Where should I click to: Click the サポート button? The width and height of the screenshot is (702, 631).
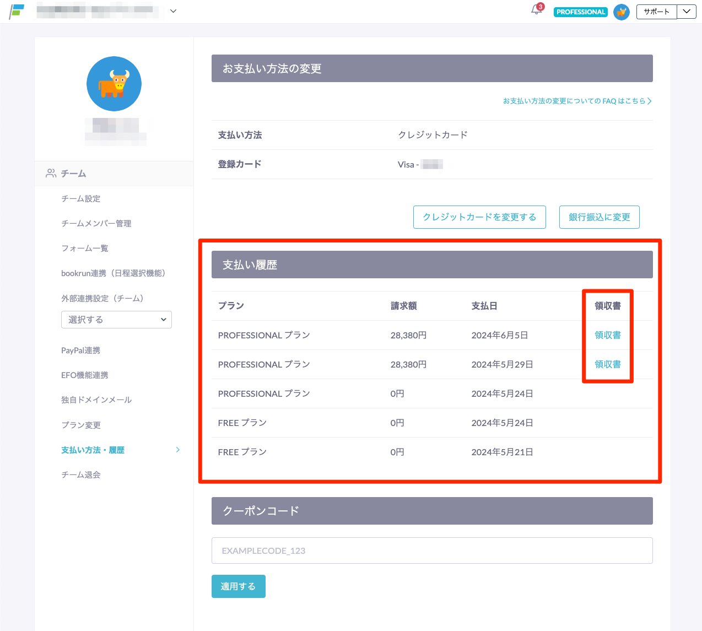(657, 12)
